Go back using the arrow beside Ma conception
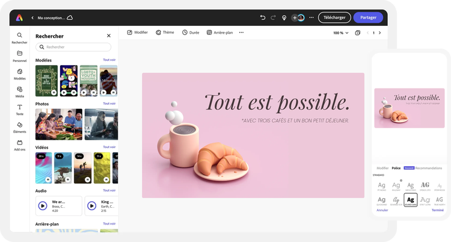 [32, 18]
